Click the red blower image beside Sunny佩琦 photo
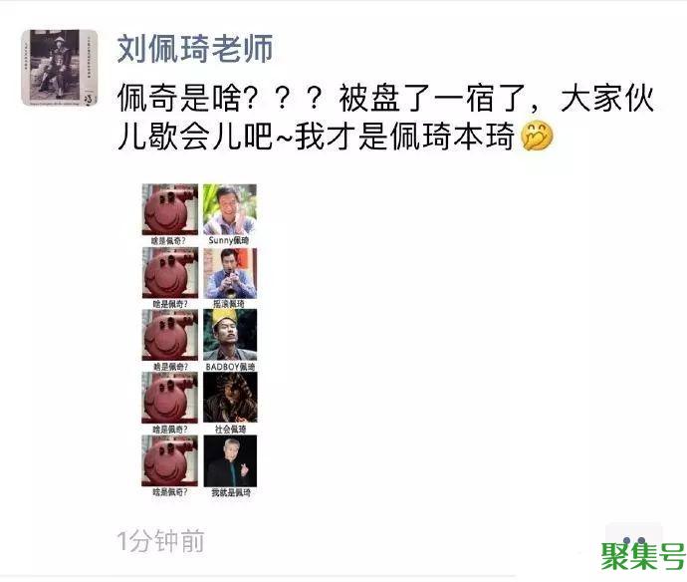This screenshot has width=687, height=582. (x=170, y=209)
